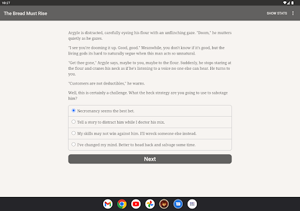
Task: Open the brown game app icon
Action: pos(164,204)
